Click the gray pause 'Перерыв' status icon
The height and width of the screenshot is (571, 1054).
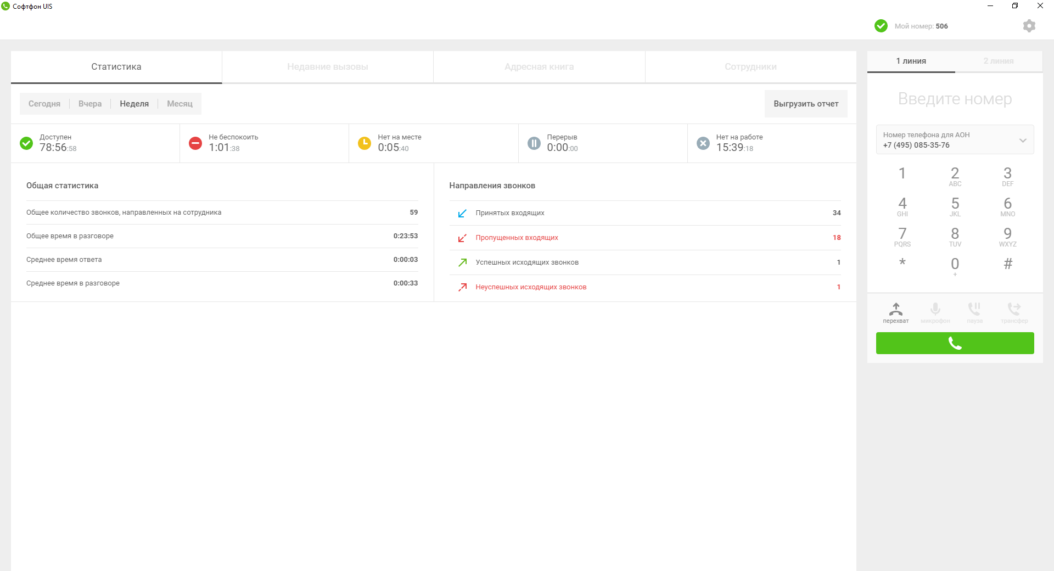tap(534, 143)
